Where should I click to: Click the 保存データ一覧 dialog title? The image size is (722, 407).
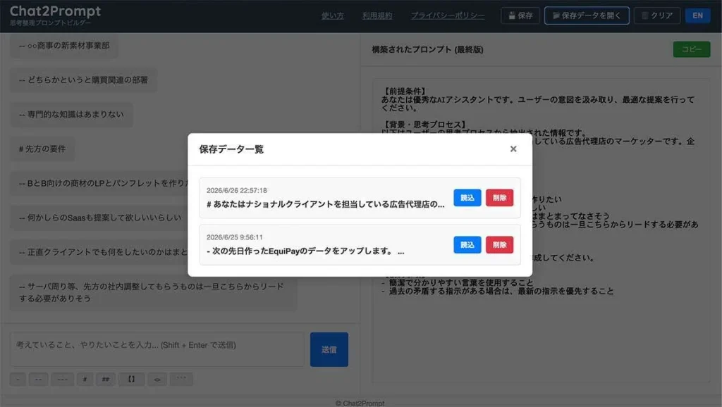pos(231,149)
